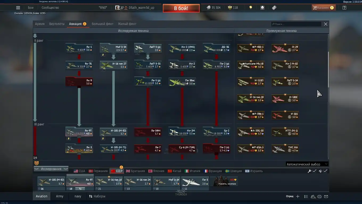The height and width of the screenshot is (204, 362).
Task: Select the Израиль nation tab
Action: [x=254, y=171]
